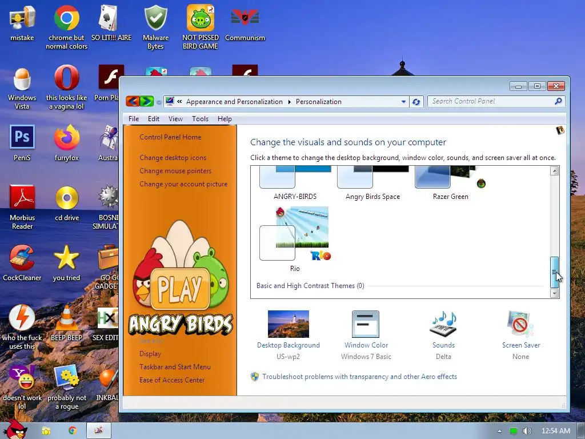Open the red Opera browser desktop icon
This screenshot has height=439, width=585.
coord(66,88)
